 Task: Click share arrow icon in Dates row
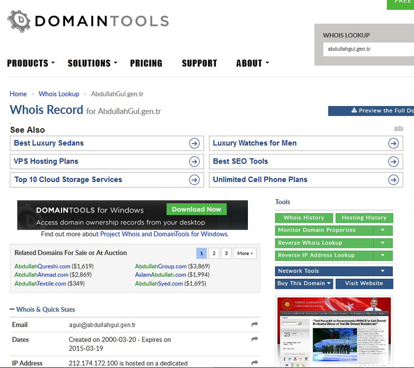click(255, 339)
